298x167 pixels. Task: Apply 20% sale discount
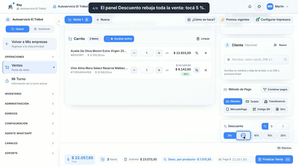coord(283,135)
